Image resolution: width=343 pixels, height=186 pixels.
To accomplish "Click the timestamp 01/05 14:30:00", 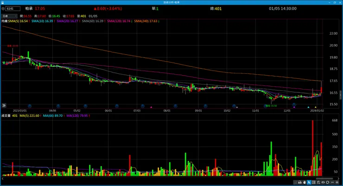I will 283,8.
